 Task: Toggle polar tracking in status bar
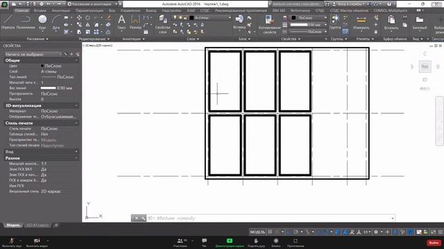click(296, 232)
